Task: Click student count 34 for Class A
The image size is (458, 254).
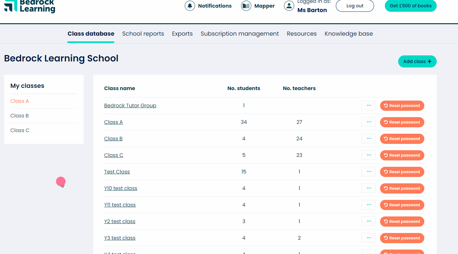Action: pyautogui.click(x=244, y=122)
